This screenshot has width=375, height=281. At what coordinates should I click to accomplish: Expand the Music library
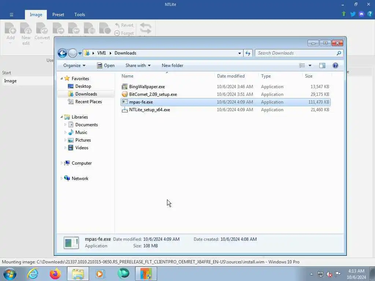coord(65,132)
